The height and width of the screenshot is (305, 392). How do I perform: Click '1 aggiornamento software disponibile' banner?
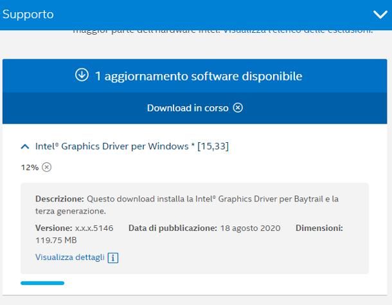click(x=195, y=76)
